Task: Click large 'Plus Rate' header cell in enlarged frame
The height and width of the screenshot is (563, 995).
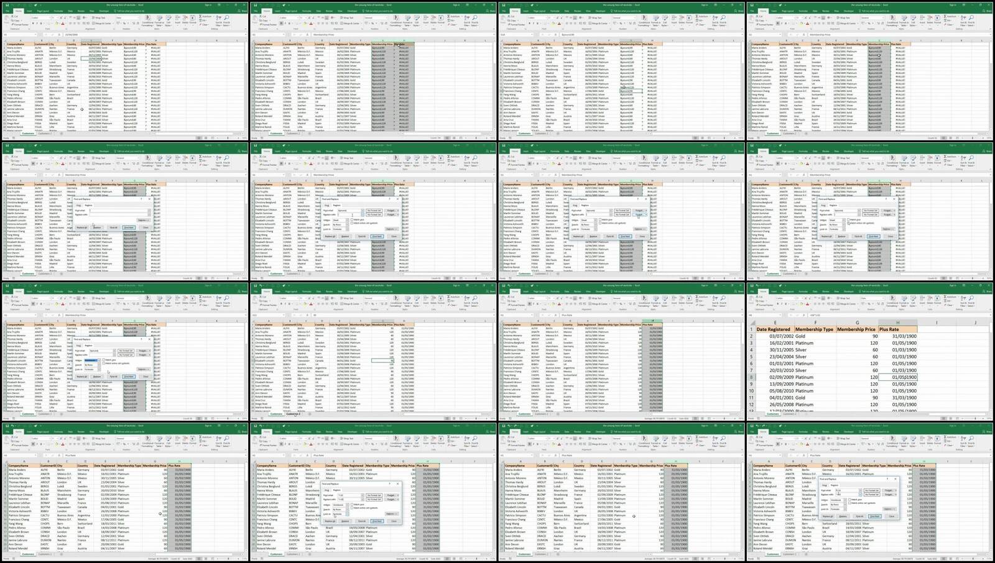Action: (x=897, y=329)
